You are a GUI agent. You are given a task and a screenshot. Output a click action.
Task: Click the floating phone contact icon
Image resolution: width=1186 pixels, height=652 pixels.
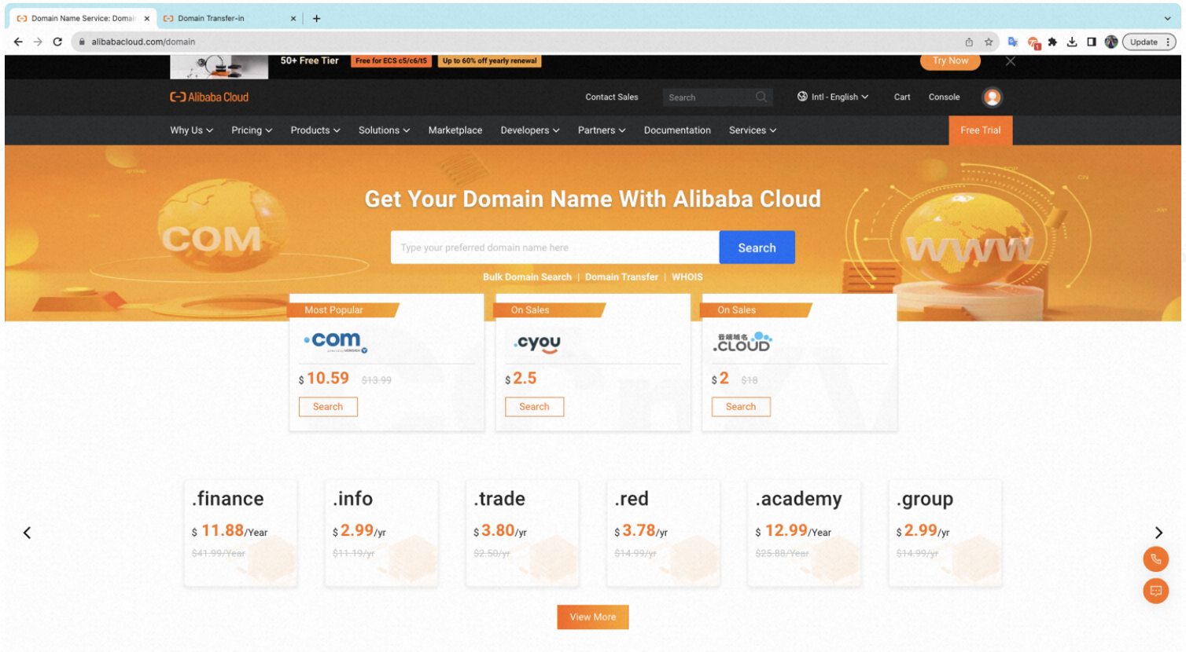(1155, 559)
